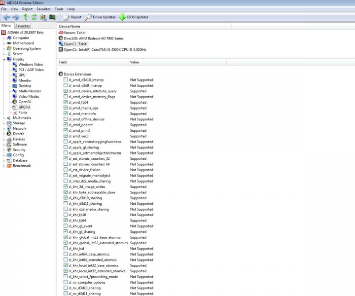Screen dimensions: 355x296
Task: Sort by the Value column header
Action: (x=177, y=62)
